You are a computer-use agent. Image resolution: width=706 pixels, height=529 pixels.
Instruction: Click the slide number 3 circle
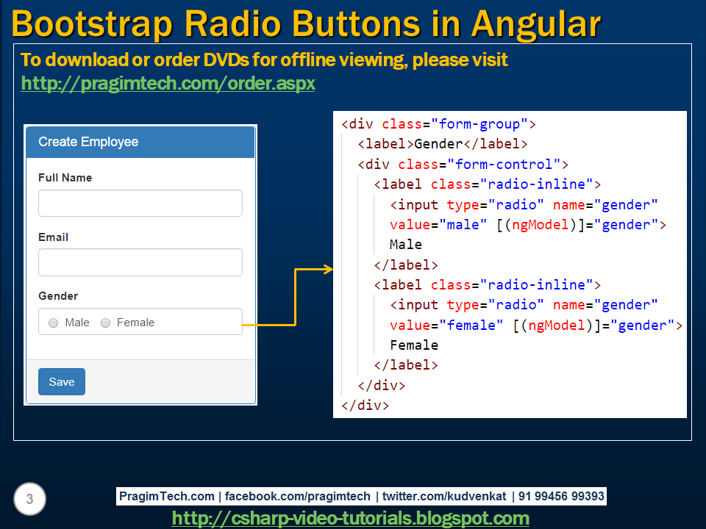[x=29, y=499]
